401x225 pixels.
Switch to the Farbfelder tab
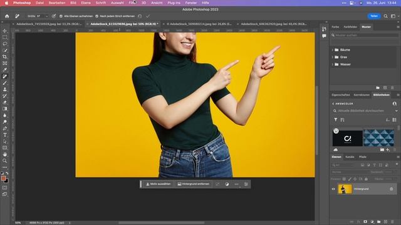coord(350,27)
